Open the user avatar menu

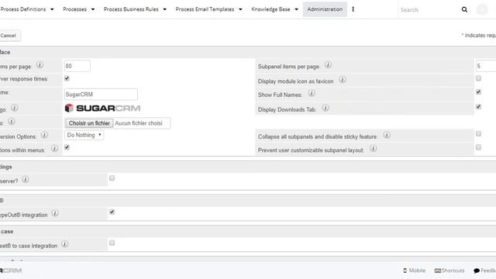(x=482, y=9)
